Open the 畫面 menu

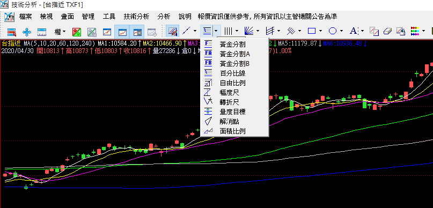click(x=68, y=17)
